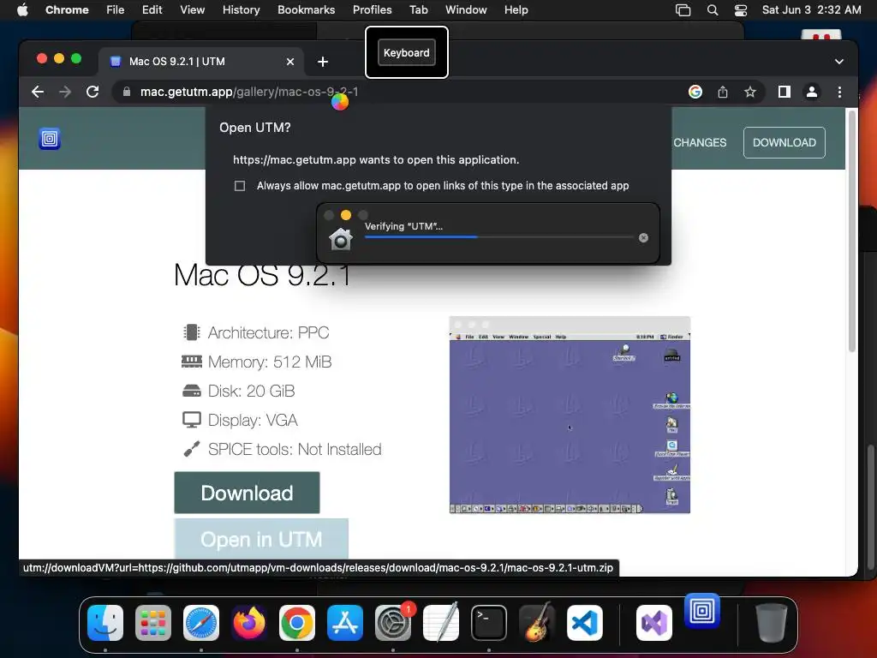The image size is (877, 658).
Task: Click the Memory: 512 MiB text
Action: (x=270, y=362)
